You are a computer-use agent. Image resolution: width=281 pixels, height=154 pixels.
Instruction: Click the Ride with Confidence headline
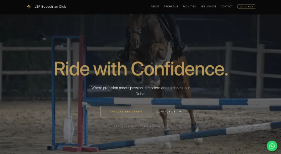[x=141, y=69]
